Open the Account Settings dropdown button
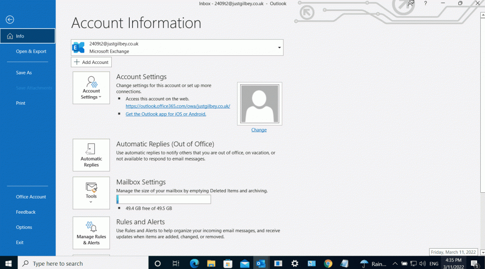This screenshot has width=485, height=269. [x=91, y=88]
